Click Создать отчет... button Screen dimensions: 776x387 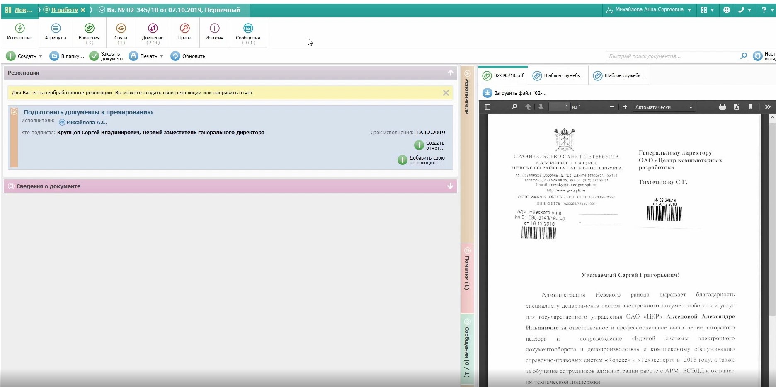click(x=429, y=145)
